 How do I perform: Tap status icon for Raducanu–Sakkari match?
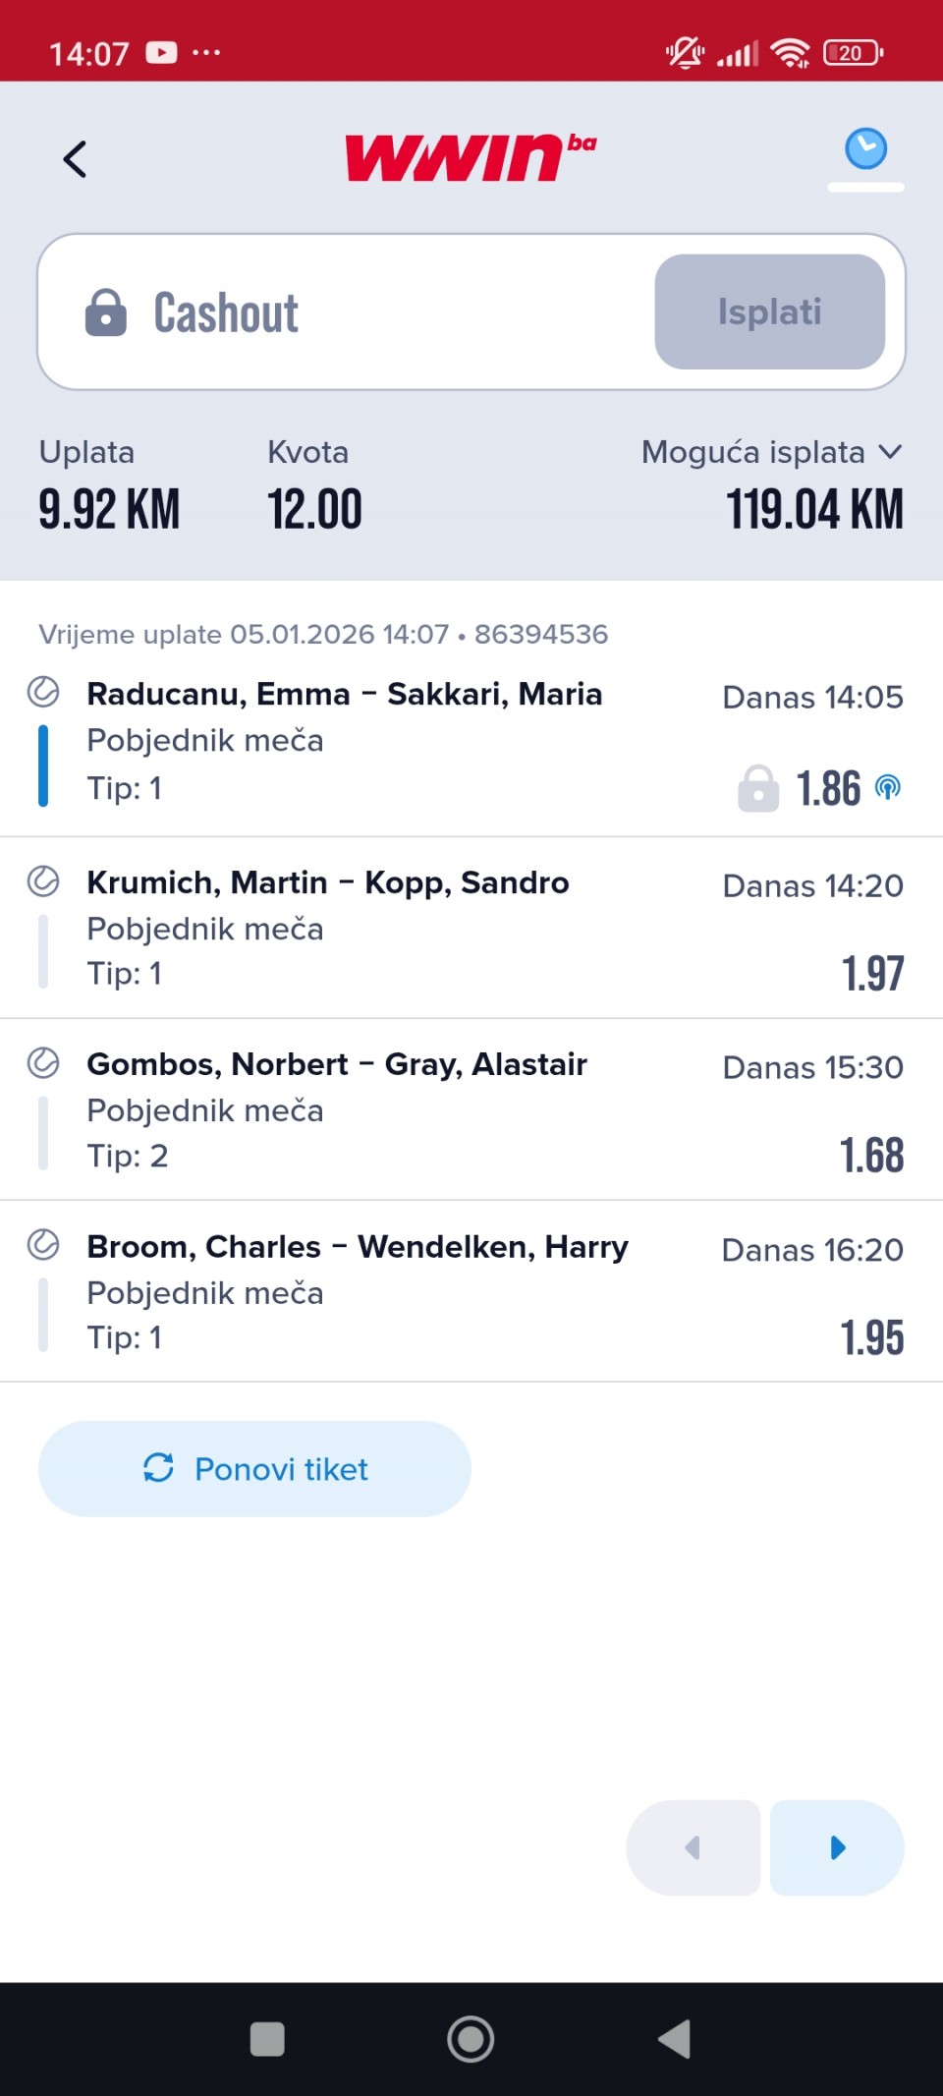(x=43, y=692)
